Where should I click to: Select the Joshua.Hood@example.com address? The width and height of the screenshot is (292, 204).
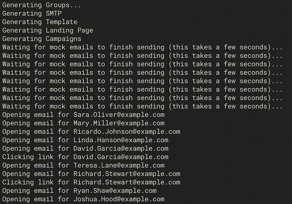pyautogui.click(x=119, y=199)
